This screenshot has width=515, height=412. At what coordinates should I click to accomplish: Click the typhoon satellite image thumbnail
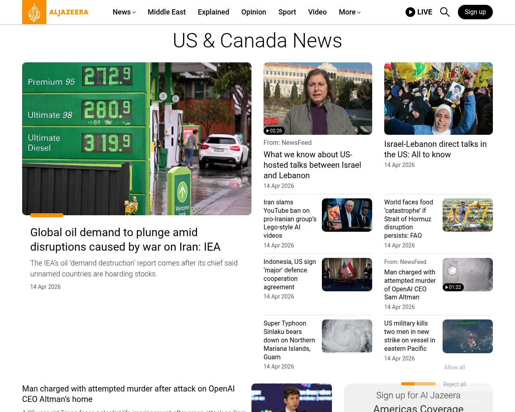click(x=347, y=336)
